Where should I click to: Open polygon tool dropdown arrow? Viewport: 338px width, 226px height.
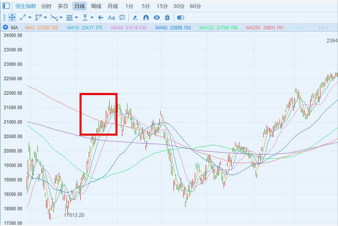pyautogui.click(x=45, y=18)
